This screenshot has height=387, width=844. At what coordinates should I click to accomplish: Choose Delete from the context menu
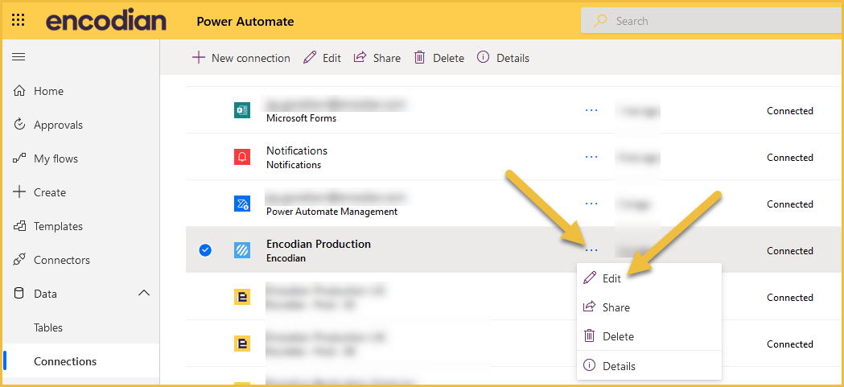tap(618, 336)
